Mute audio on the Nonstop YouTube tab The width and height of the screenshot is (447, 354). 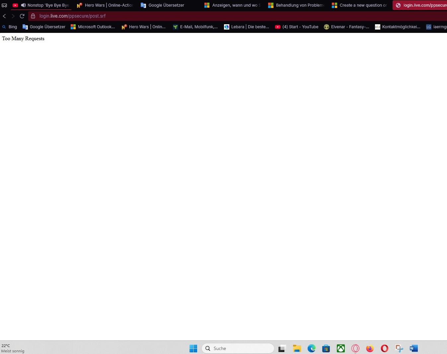coord(23,5)
